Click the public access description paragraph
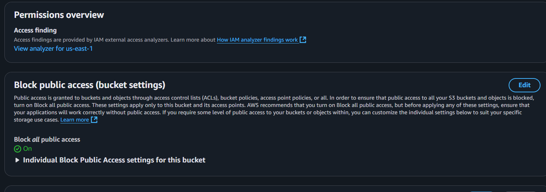Image resolution: width=546 pixels, height=192 pixels. pyautogui.click(x=274, y=109)
